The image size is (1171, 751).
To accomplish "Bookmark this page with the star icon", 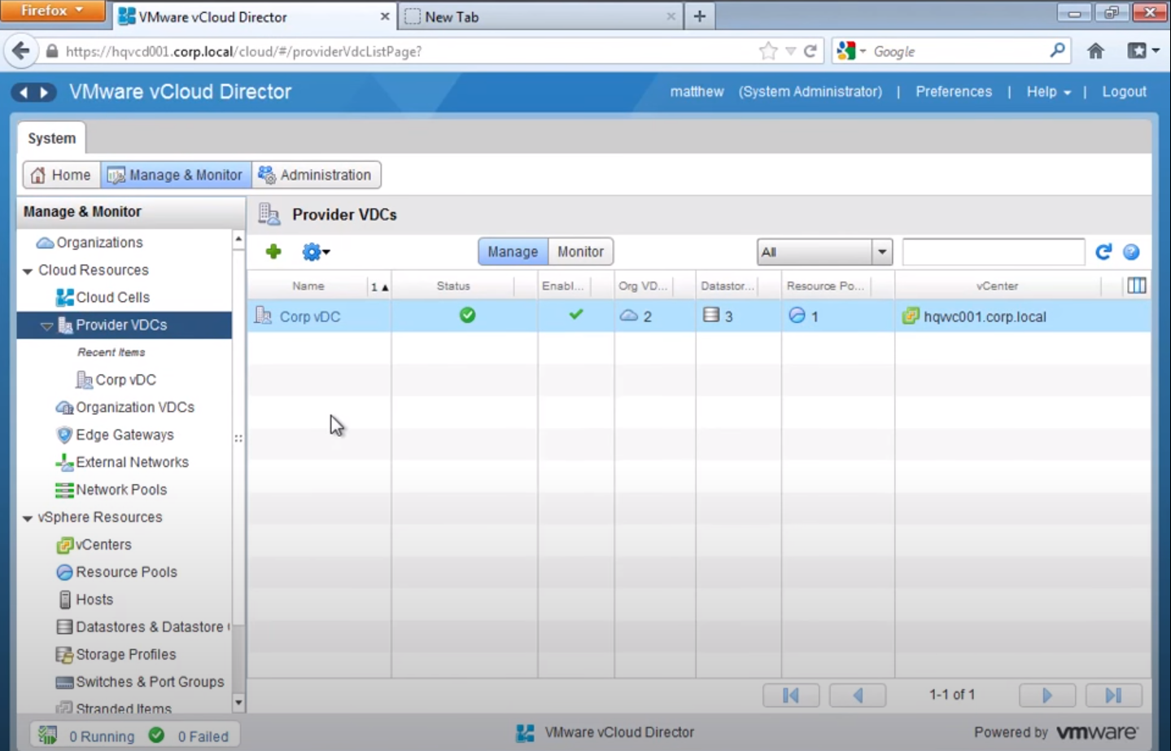I will 767,51.
